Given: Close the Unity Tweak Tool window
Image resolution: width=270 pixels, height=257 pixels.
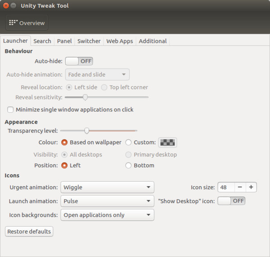Looking at the screenshot, I should click(x=6, y=6).
